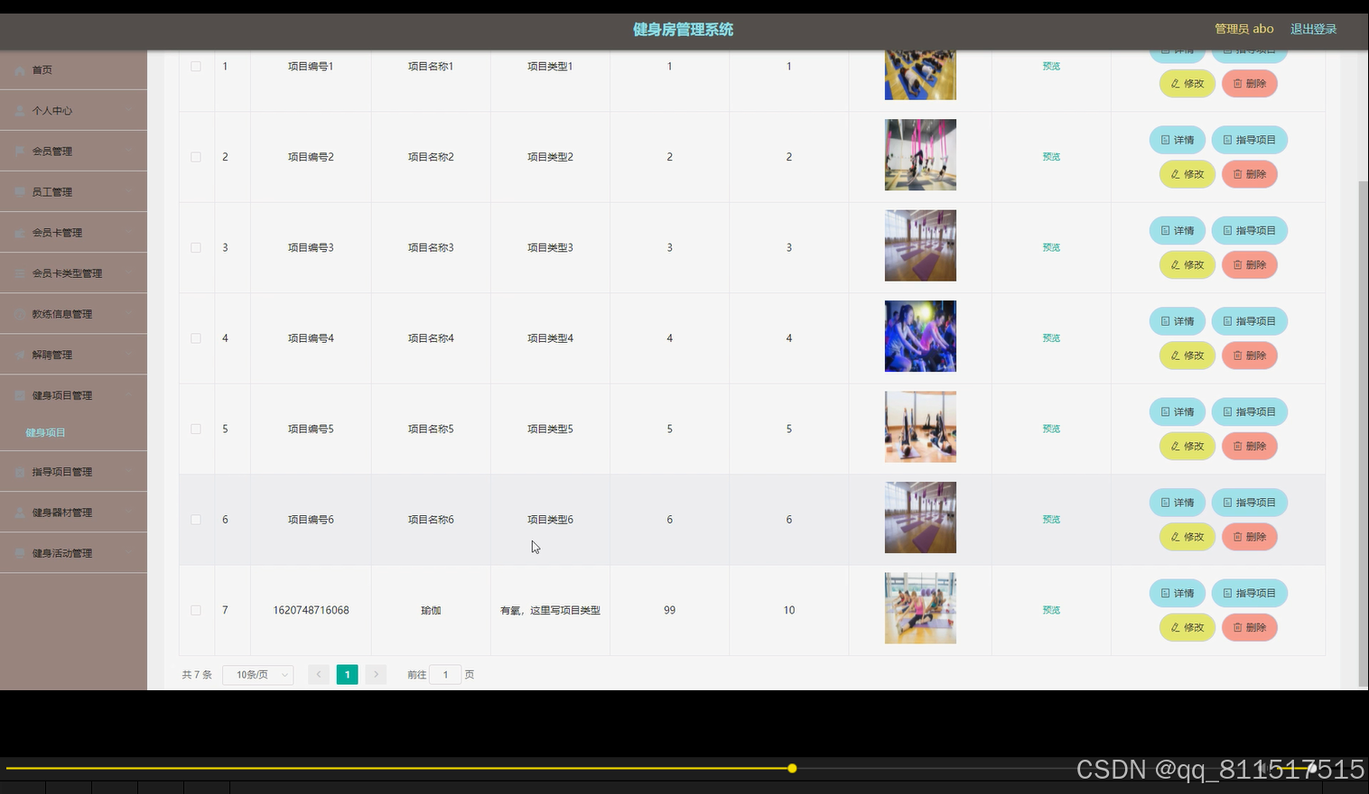Select the checkbox for the 瑜伽 row
This screenshot has height=794, width=1369.
point(196,610)
